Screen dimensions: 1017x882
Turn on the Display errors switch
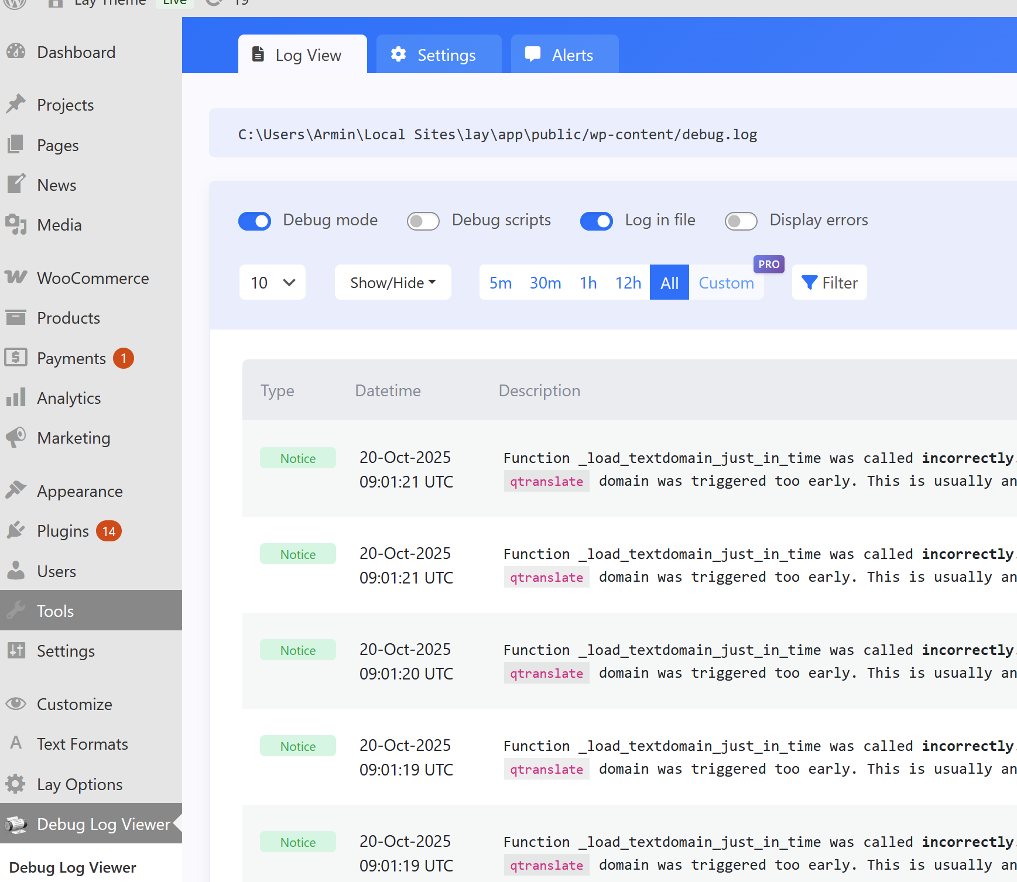(741, 221)
